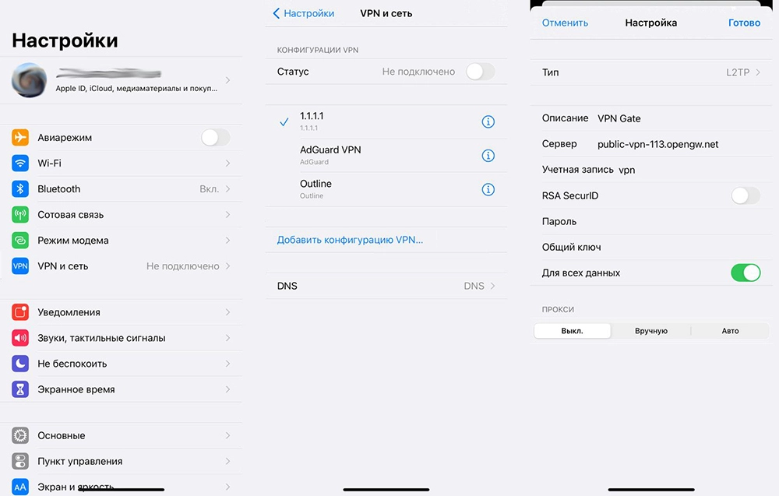Tap the Wi-Fi icon in Settings
Screen dimensions: 779x496
pyautogui.click(x=20, y=164)
